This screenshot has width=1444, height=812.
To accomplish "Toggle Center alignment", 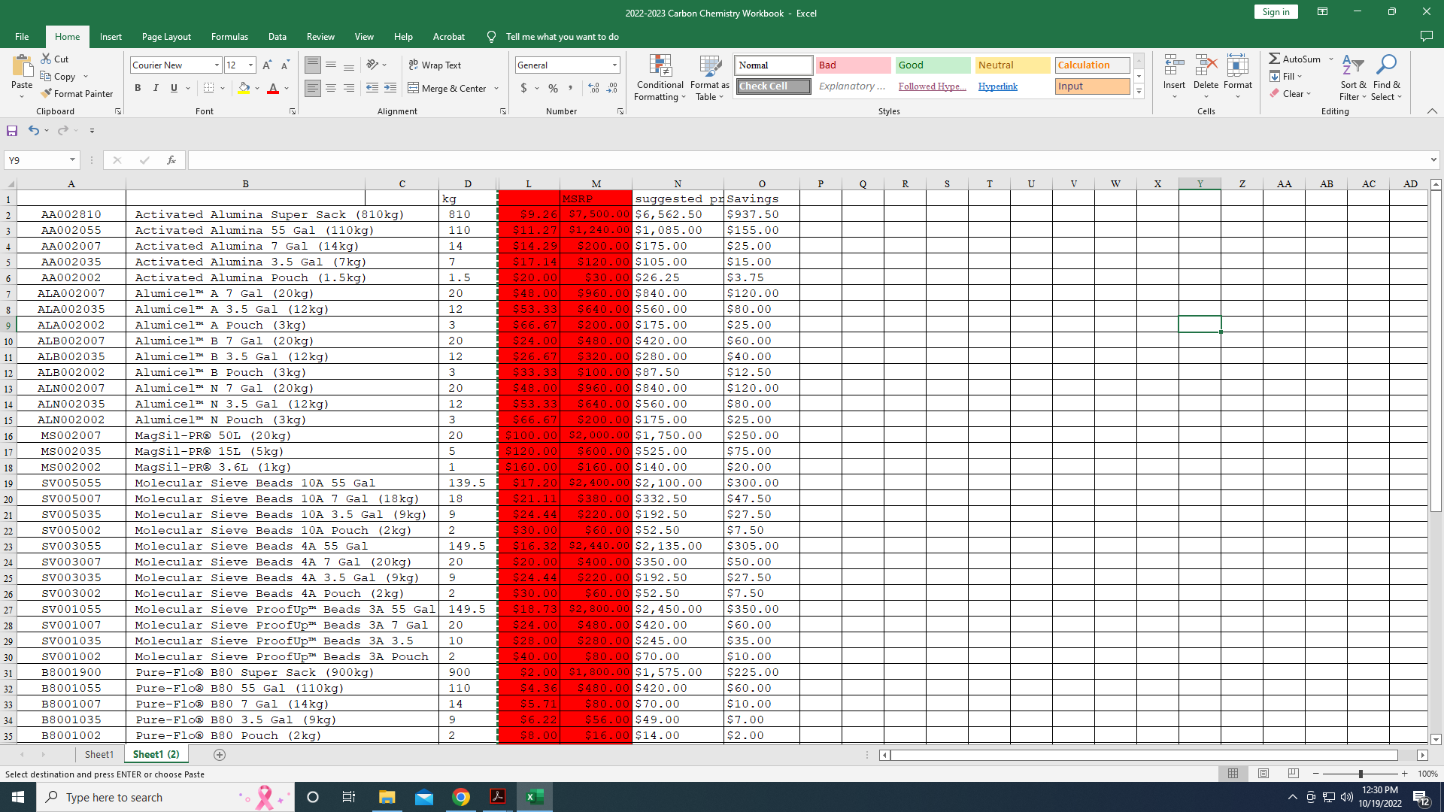I will tap(331, 88).
